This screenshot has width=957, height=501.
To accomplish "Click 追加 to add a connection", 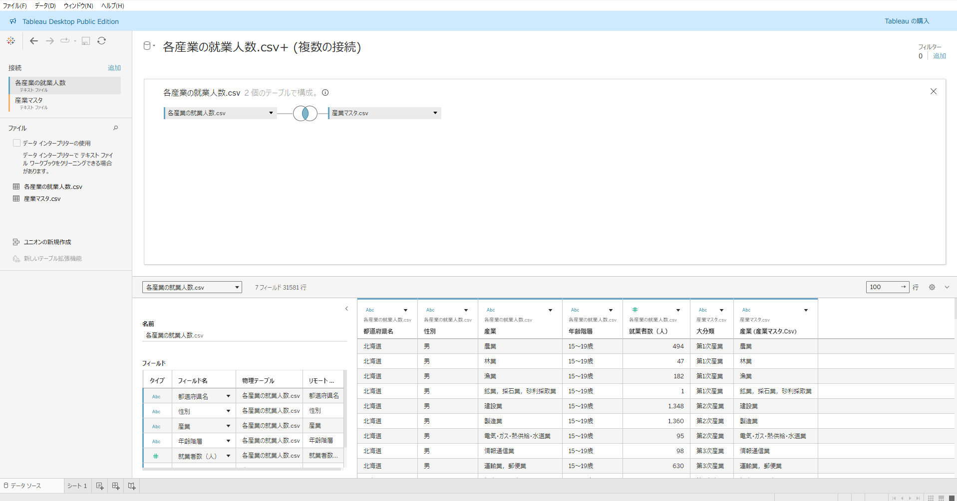I will [114, 68].
